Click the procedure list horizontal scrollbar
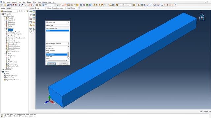 [x=57, y=61]
